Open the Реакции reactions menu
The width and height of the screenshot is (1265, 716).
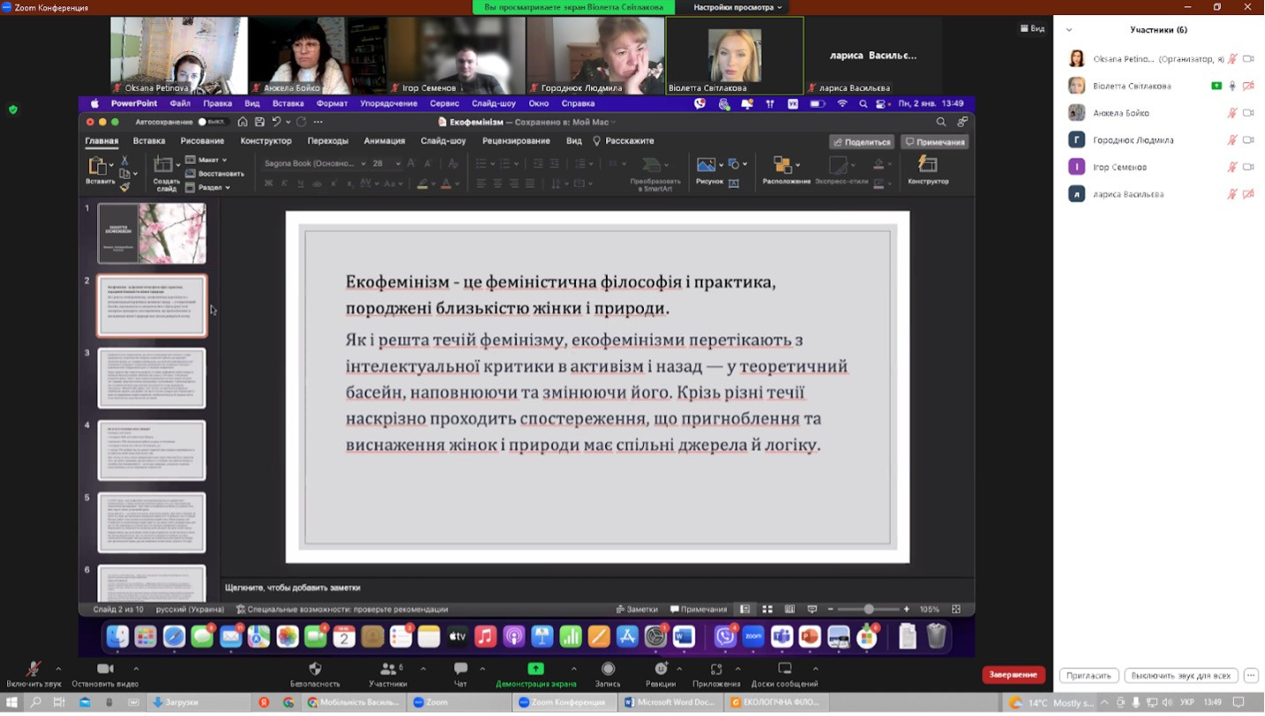661,670
